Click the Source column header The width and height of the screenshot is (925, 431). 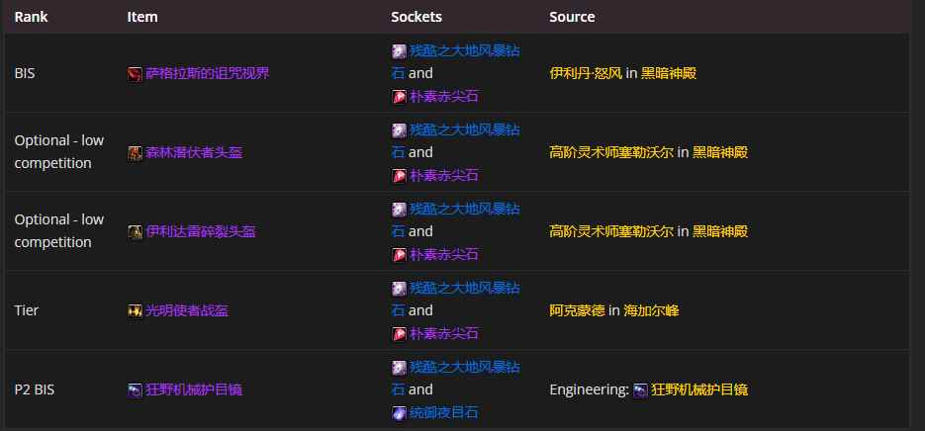572,17
